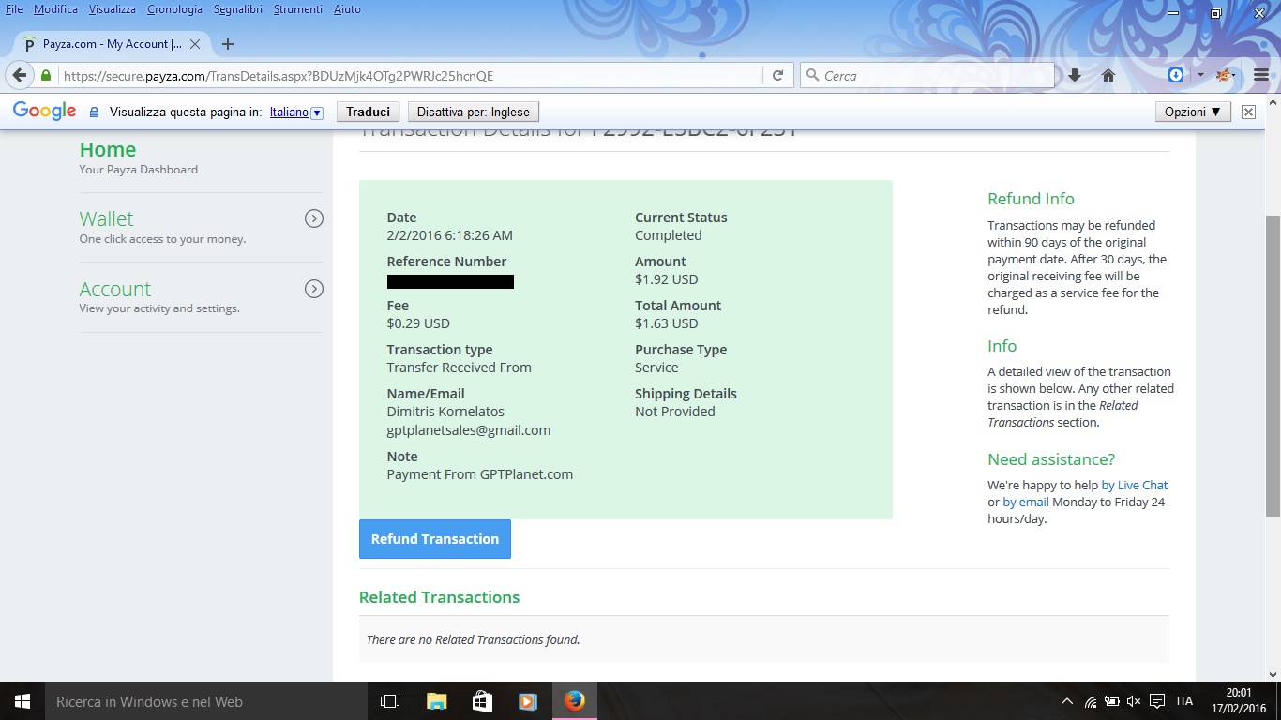The image size is (1281, 720).
Task: Open the download extension dropdown arrow
Action: [x=1200, y=75]
